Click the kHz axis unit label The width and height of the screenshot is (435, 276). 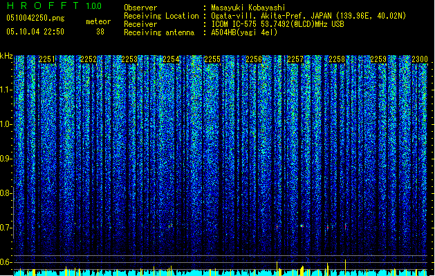pyautogui.click(x=6, y=56)
